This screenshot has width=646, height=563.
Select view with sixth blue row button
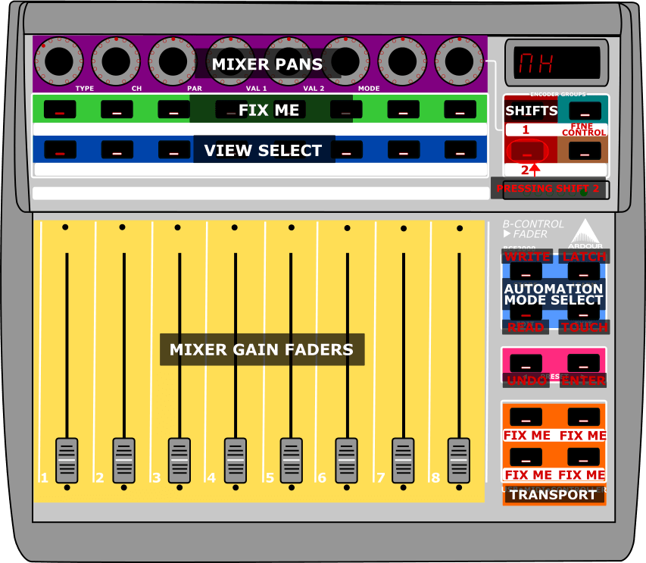(x=347, y=149)
